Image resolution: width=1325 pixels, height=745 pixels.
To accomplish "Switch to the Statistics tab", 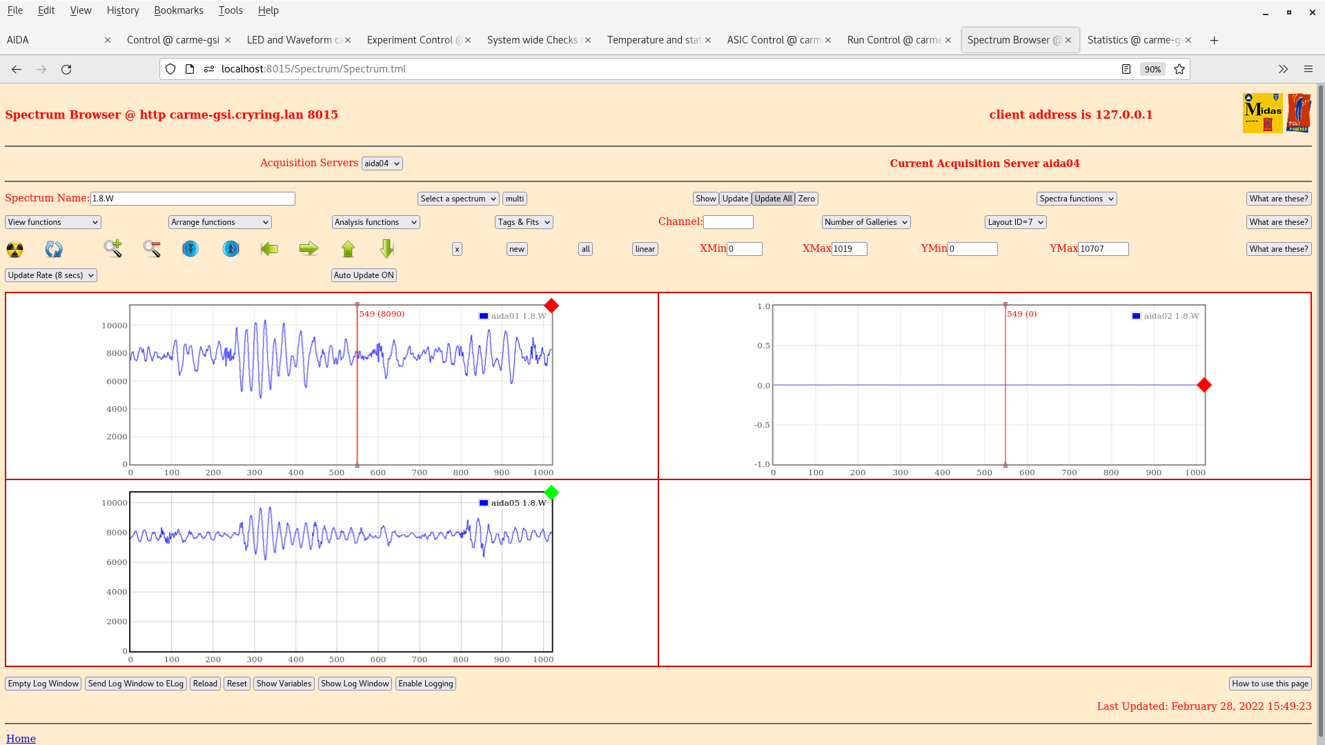I will 1134,40.
